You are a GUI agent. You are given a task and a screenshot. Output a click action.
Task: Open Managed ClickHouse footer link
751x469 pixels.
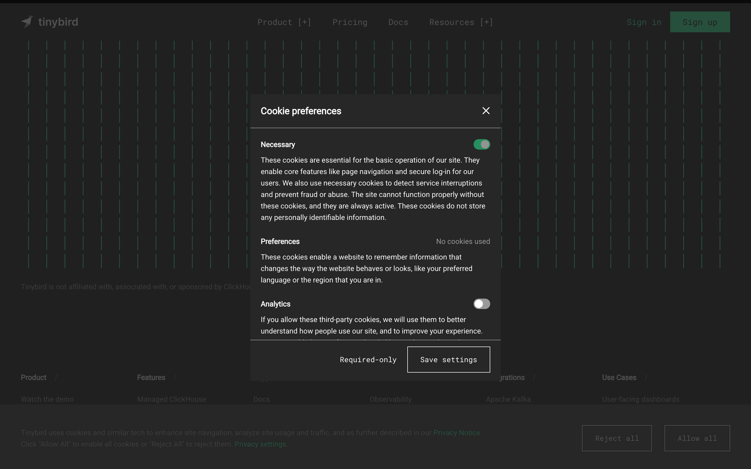[172, 399]
